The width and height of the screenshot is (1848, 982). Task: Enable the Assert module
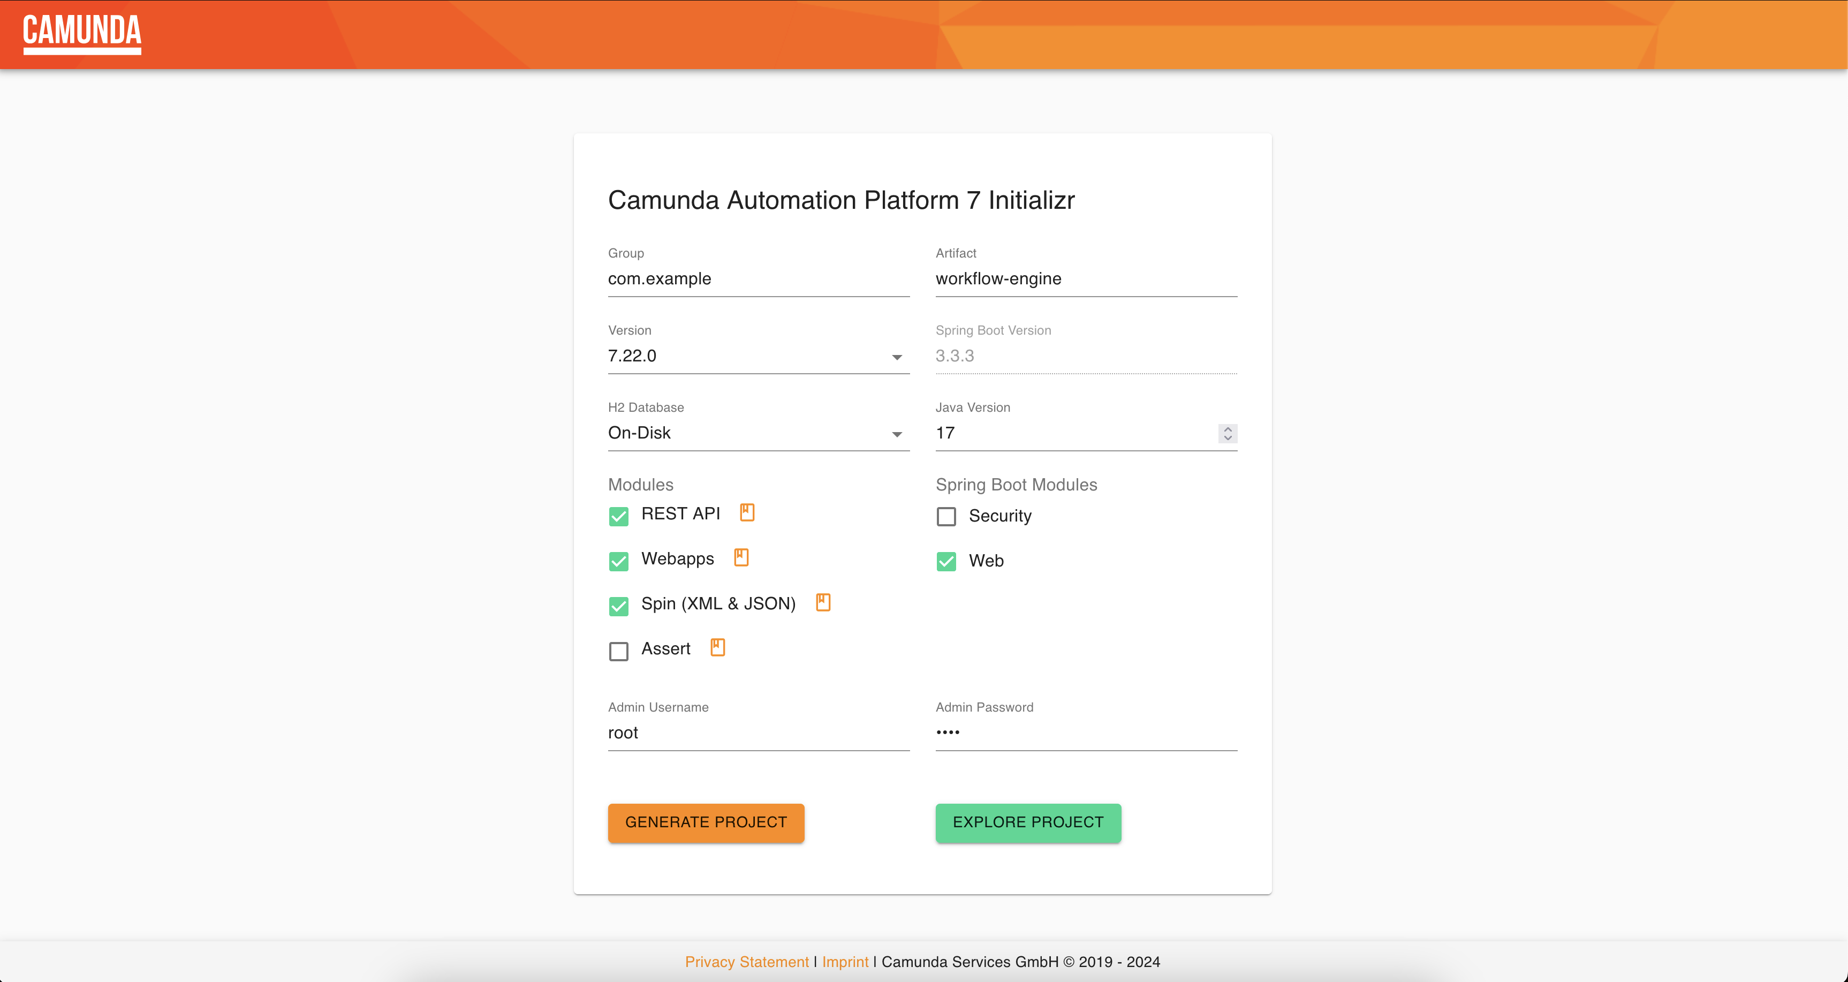(618, 651)
